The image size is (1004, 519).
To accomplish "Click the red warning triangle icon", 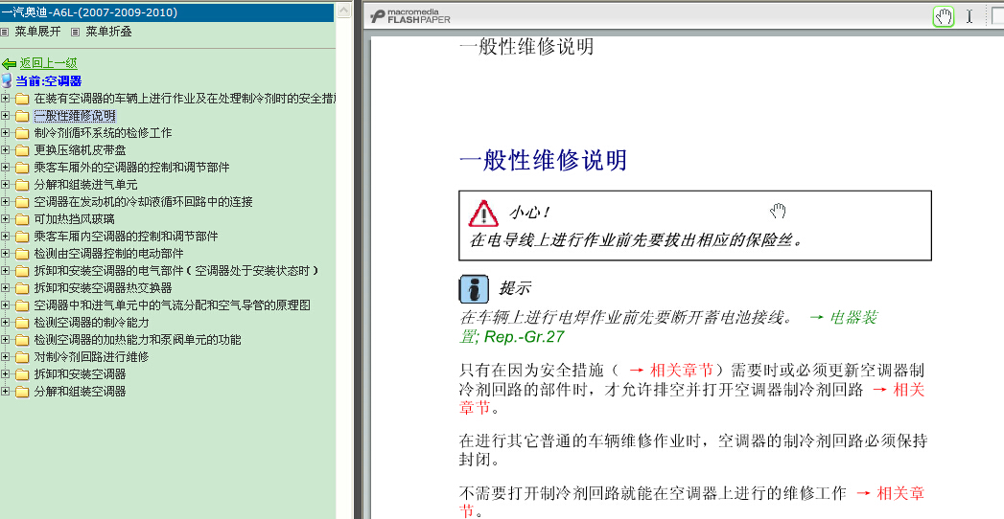I will (483, 214).
